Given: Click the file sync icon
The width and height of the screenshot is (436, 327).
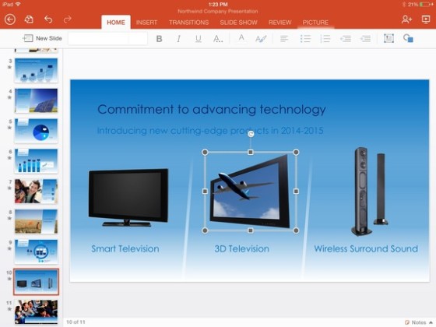Looking at the screenshot, I should [29, 19].
